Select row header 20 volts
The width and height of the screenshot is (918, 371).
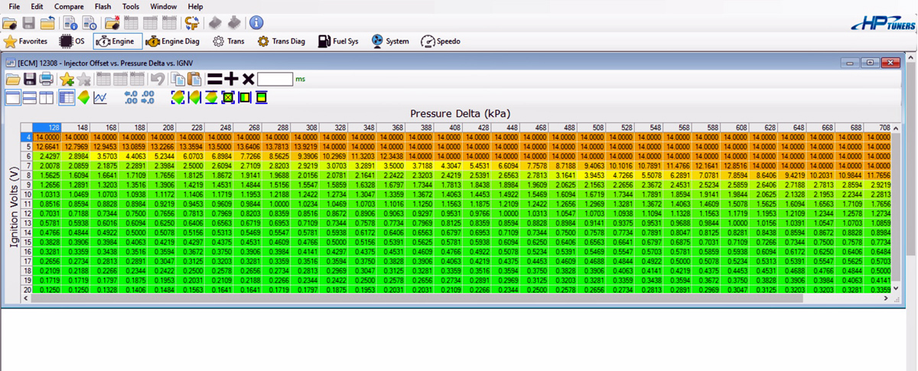(x=25, y=289)
